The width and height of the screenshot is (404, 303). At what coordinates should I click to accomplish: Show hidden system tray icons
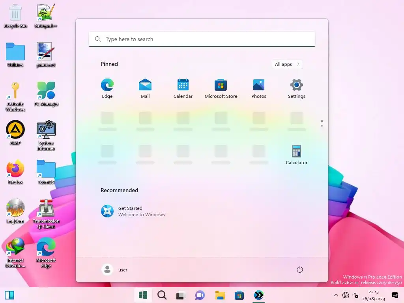[x=336, y=295]
